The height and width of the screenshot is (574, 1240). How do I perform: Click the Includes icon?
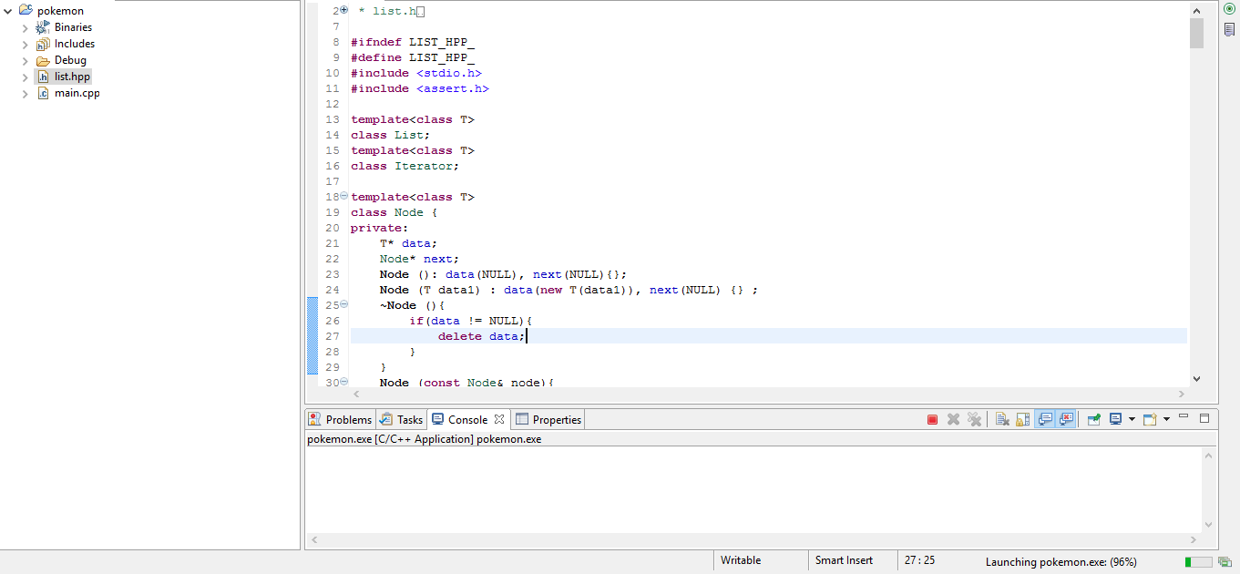click(x=43, y=44)
